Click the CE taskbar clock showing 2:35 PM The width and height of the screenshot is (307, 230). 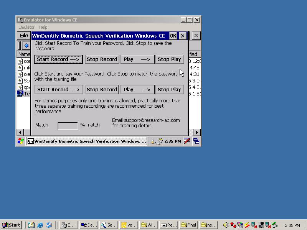(172, 141)
